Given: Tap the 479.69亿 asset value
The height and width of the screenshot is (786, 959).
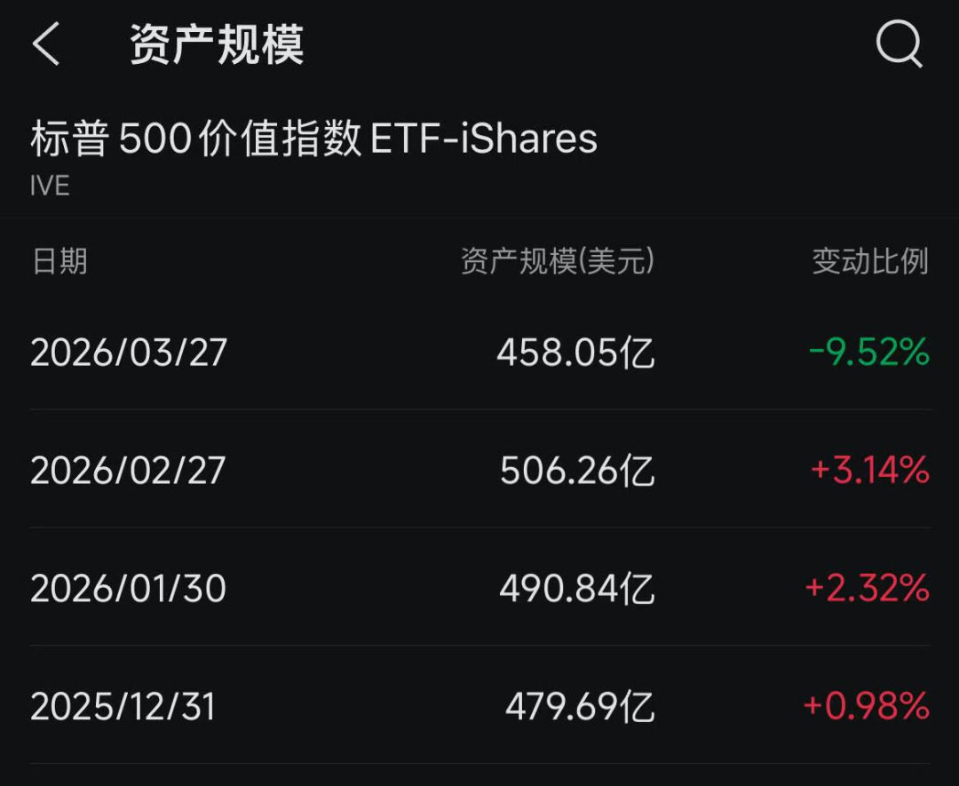Looking at the screenshot, I should (x=580, y=706).
